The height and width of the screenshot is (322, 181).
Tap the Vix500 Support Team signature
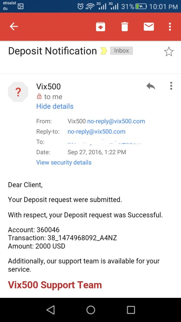(55, 285)
